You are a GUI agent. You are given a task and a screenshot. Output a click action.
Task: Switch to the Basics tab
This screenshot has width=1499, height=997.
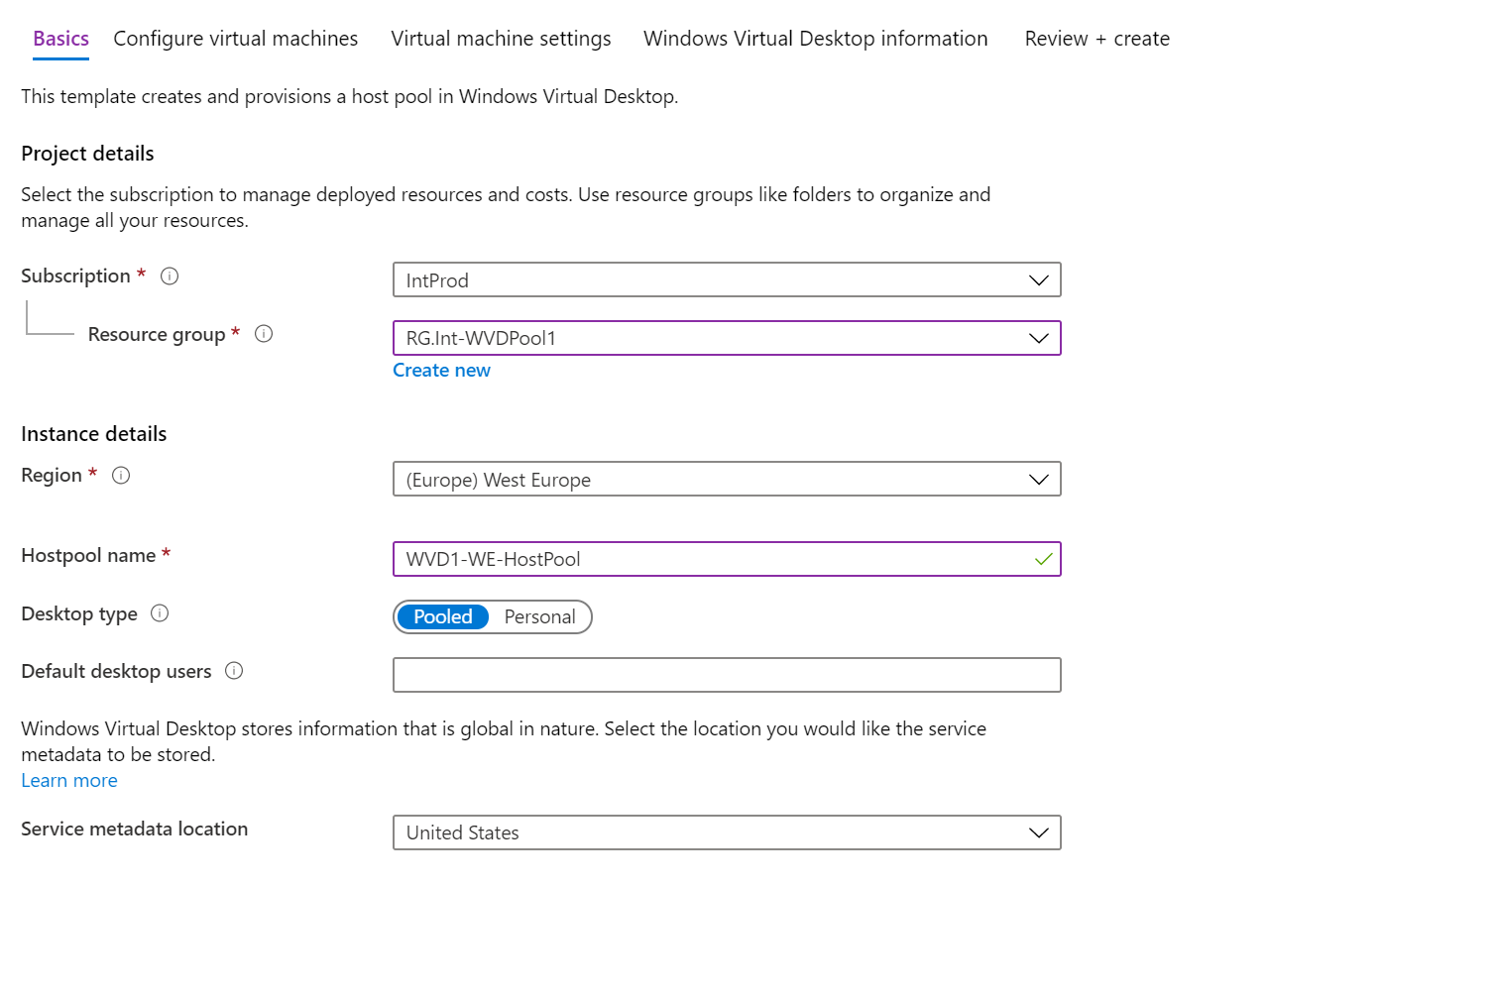click(x=60, y=39)
